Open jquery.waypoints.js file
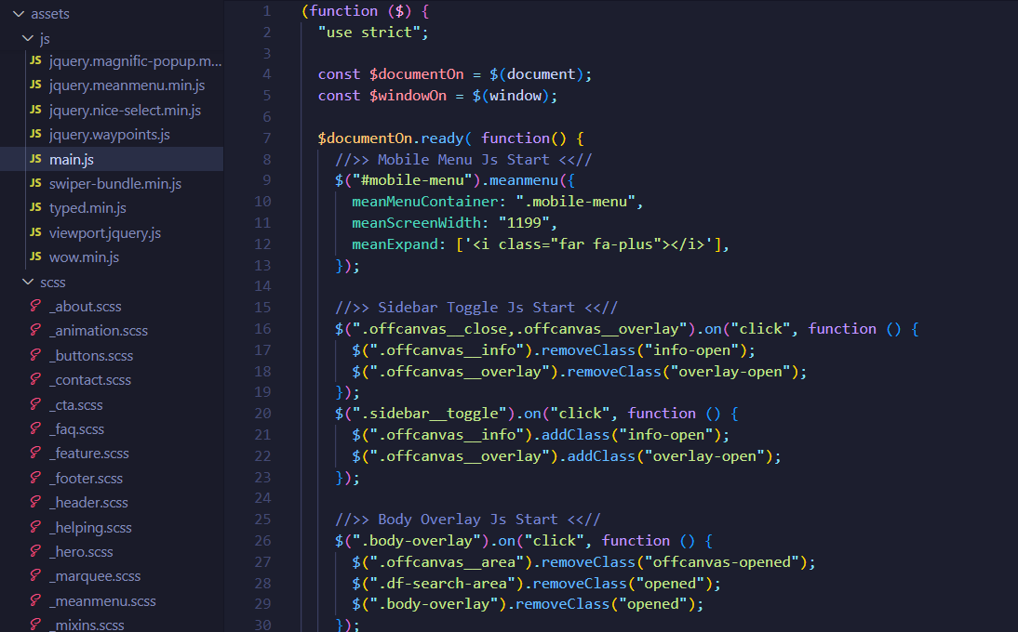 pyautogui.click(x=109, y=134)
